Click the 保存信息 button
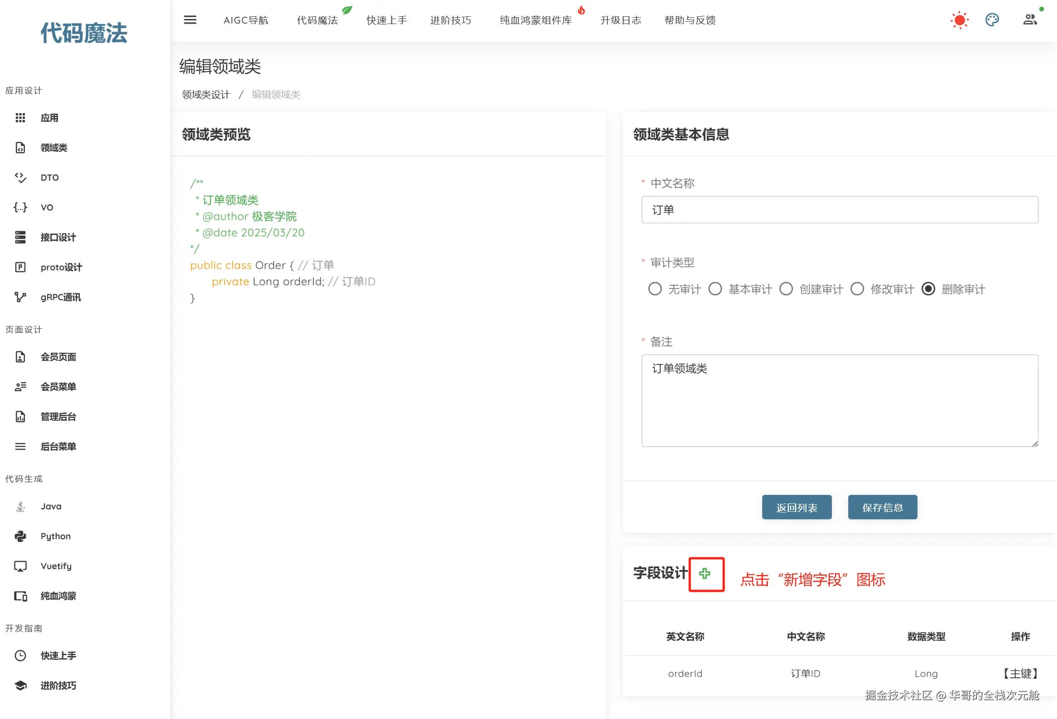The width and height of the screenshot is (1057, 719). [x=882, y=507]
